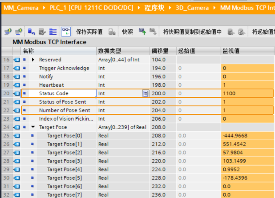Click 将快照值复制到起始值中 button
This screenshot has height=198, width=275.
[192, 32]
